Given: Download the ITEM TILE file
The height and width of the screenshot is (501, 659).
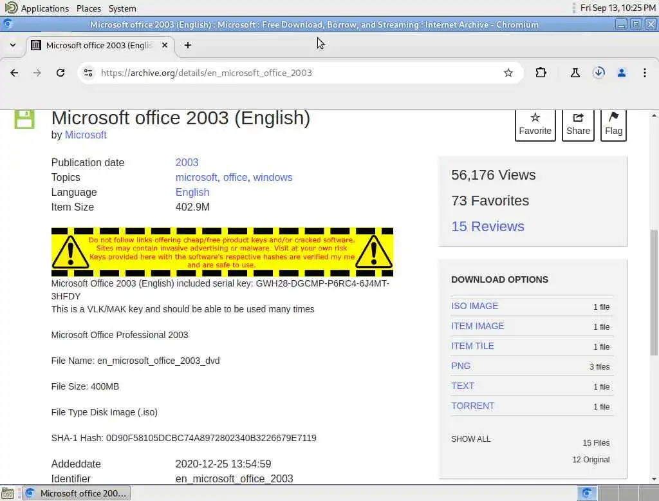Looking at the screenshot, I should pos(472,346).
